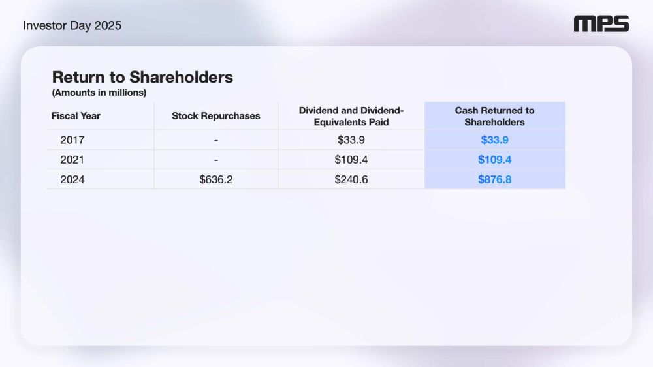Select the 2017 fiscal year cell
The width and height of the screenshot is (653, 367).
pyautogui.click(x=72, y=140)
